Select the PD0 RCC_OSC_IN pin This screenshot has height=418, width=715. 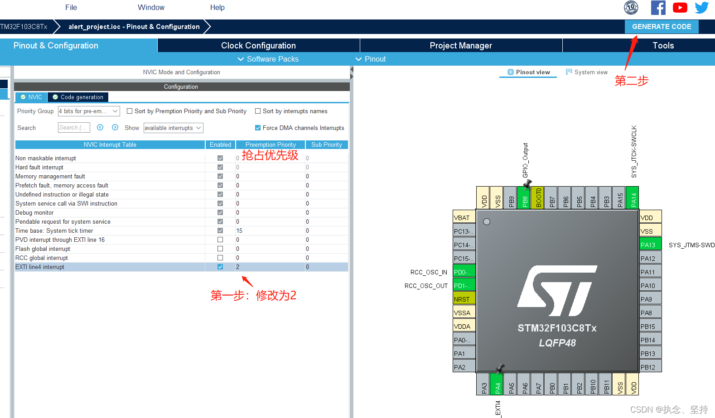464,272
